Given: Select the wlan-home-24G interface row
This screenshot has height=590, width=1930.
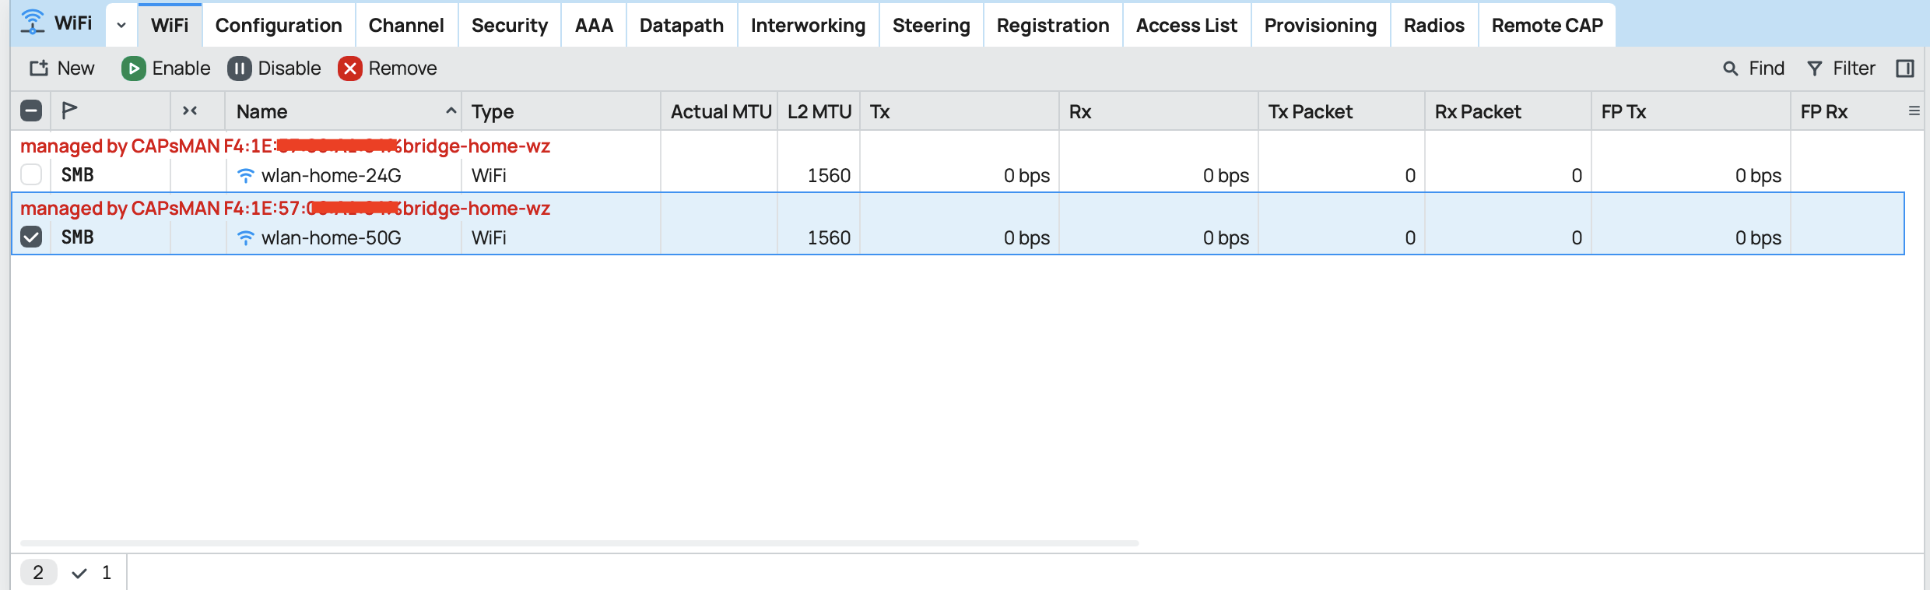Looking at the screenshot, I should point(331,176).
